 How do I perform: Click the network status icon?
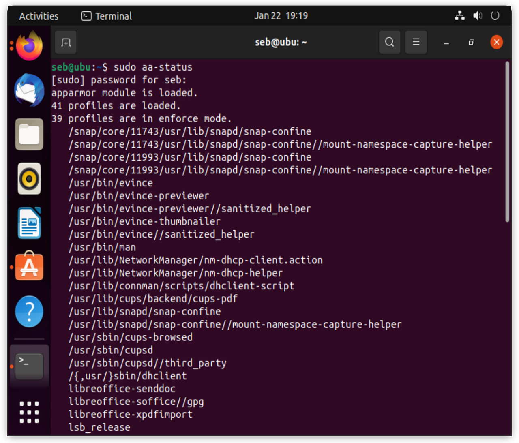[460, 16]
